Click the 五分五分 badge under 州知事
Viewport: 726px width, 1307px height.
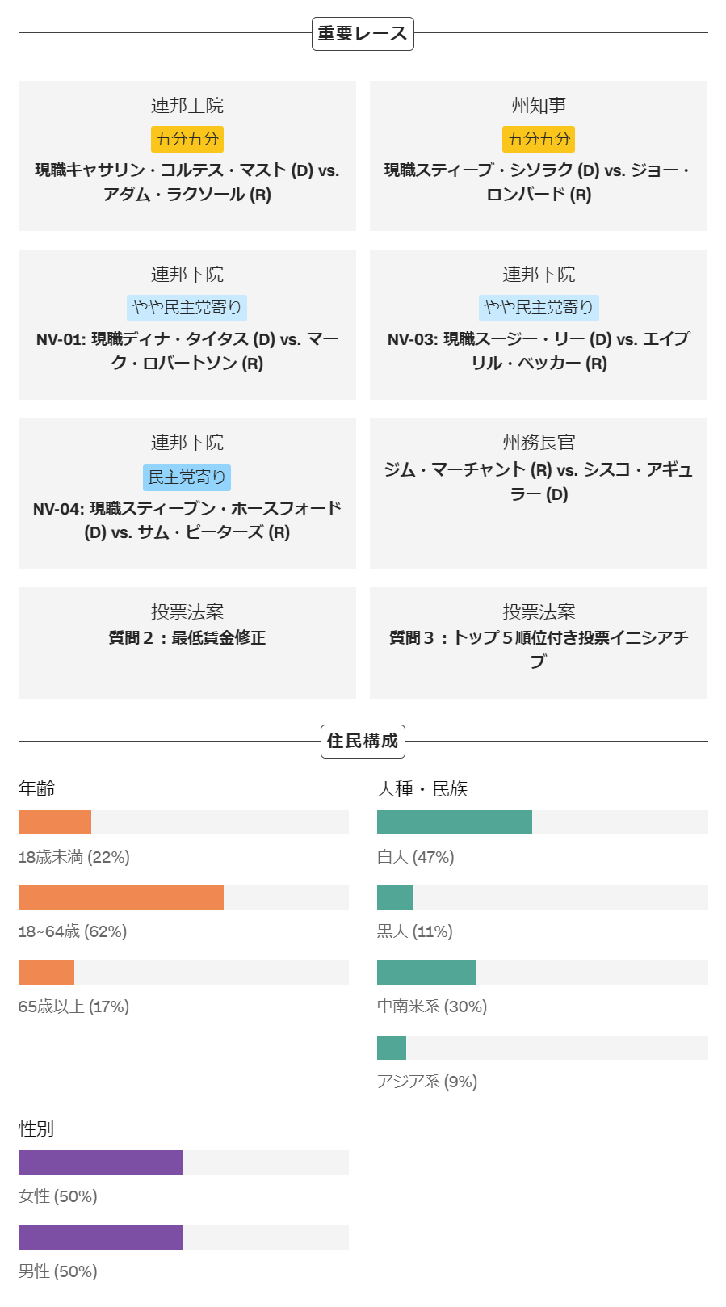[539, 139]
